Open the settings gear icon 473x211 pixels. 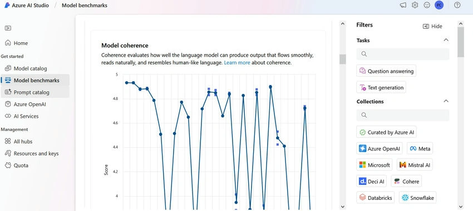coord(415,5)
